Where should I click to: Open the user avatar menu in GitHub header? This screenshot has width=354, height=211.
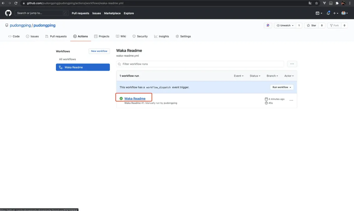click(x=345, y=13)
